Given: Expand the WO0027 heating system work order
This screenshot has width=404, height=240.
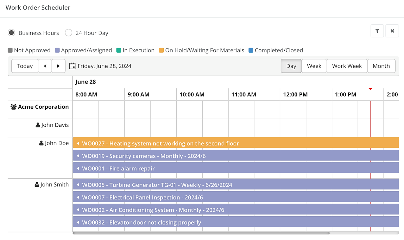Looking at the screenshot, I should 77,143.
